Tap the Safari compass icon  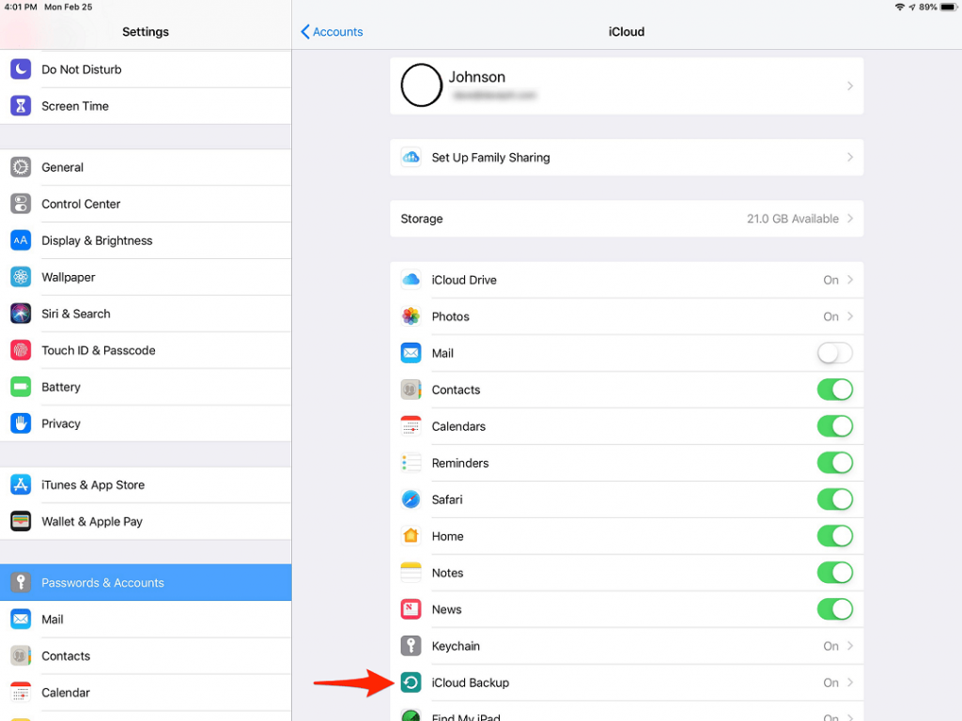[411, 499]
